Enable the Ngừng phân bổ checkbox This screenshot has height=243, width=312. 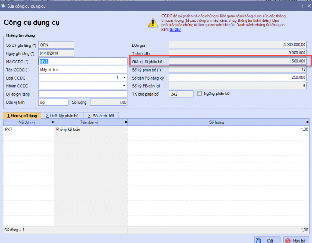[x=200, y=94]
